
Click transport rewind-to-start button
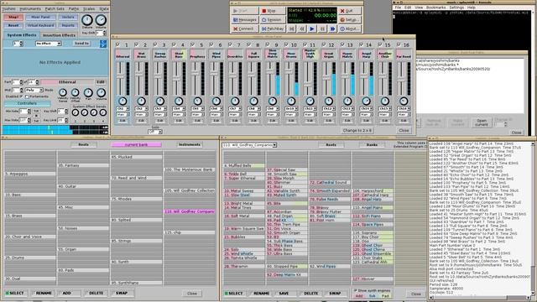click(291, 29)
